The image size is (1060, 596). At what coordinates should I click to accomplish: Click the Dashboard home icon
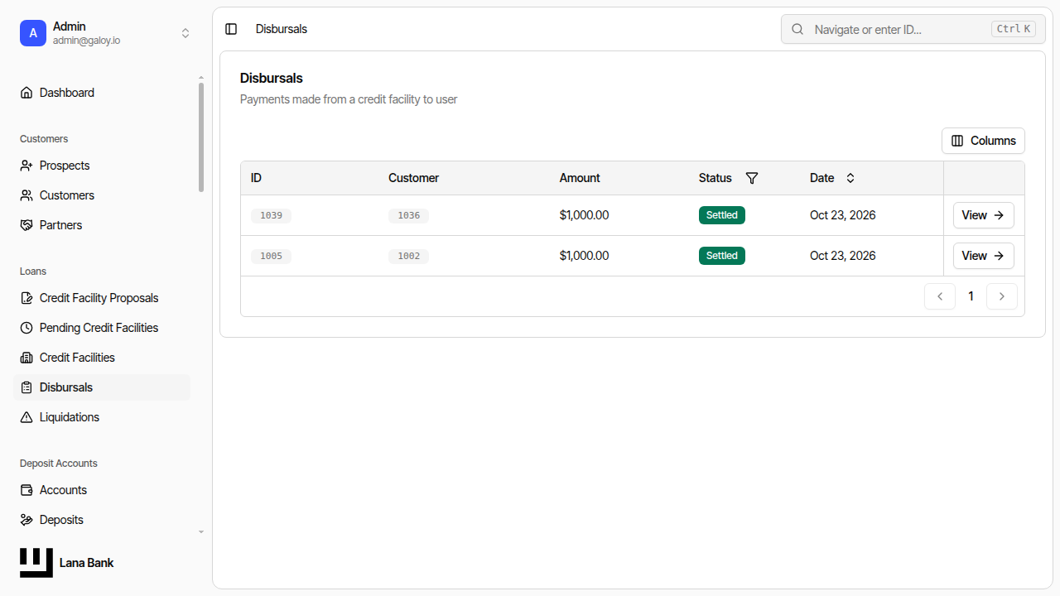pyautogui.click(x=26, y=93)
